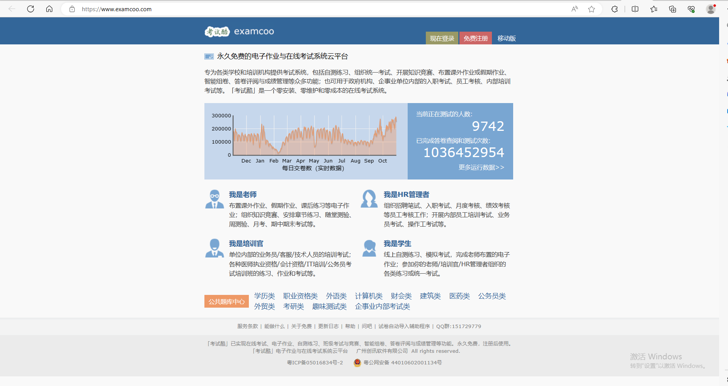Screen dimensions: 728x386
Task: Select the 考研类 category
Action: pyautogui.click(x=294, y=306)
